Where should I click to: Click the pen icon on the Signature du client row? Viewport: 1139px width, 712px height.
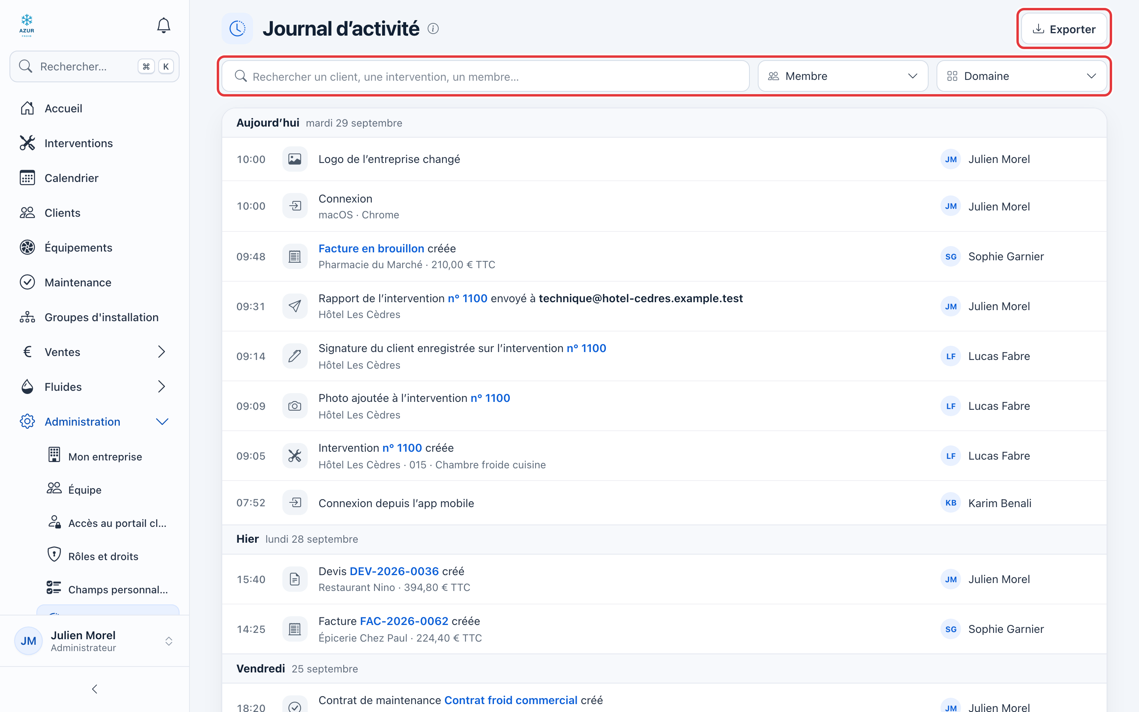tap(295, 356)
